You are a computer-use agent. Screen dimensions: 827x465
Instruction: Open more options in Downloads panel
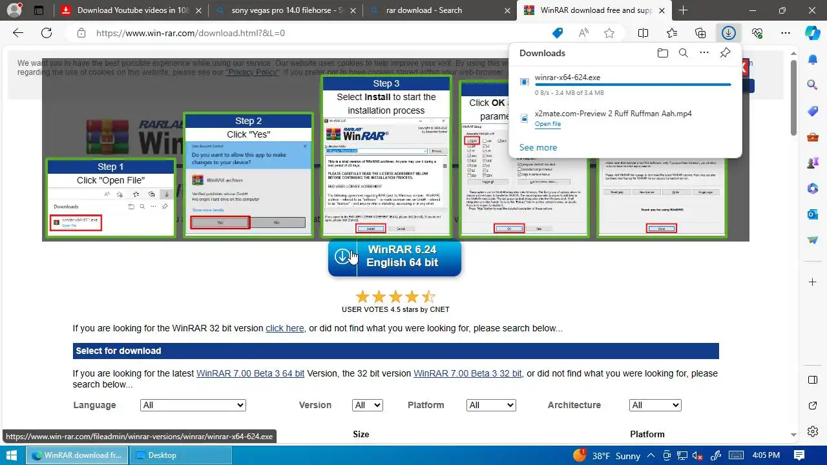coord(704,53)
